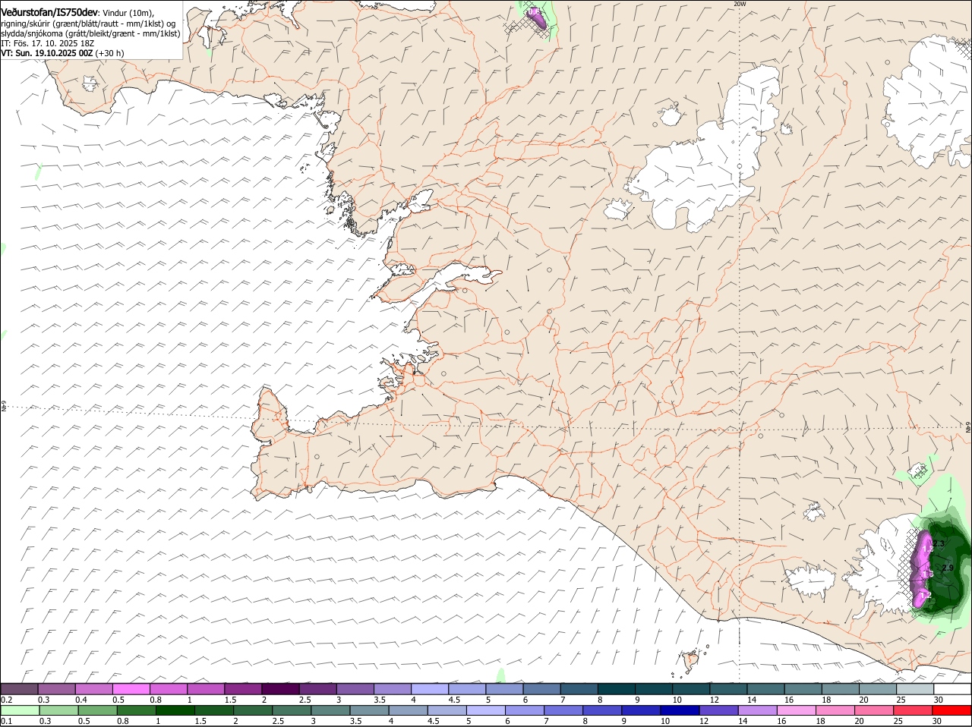The height and width of the screenshot is (727, 972).
Task: Click the 2.9 precipitation value on the map
Action: click(x=947, y=568)
